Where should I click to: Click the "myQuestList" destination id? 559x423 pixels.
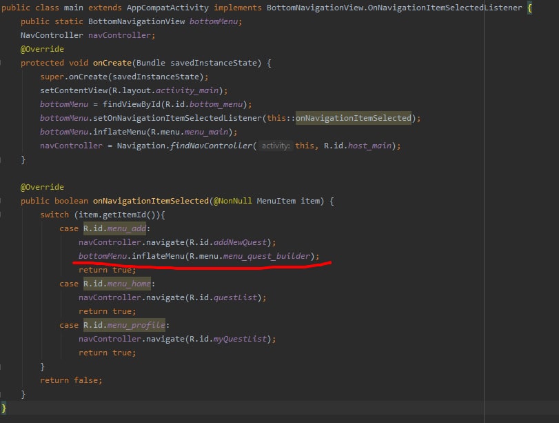coord(240,339)
